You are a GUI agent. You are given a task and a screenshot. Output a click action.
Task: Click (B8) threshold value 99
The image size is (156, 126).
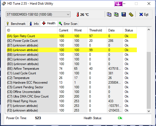[91, 50]
